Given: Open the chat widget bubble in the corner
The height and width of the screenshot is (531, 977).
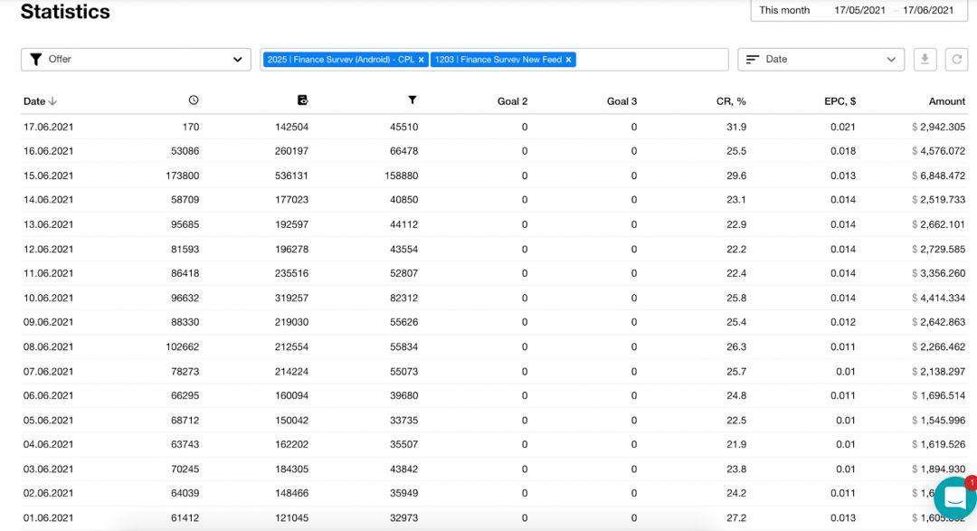Looking at the screenshot, I should point(953,497).
